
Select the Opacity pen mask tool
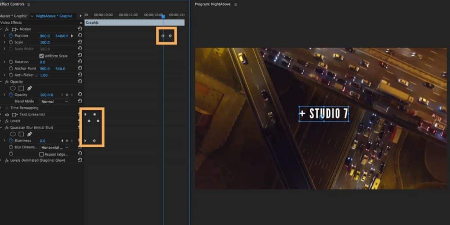pos(29,88)
